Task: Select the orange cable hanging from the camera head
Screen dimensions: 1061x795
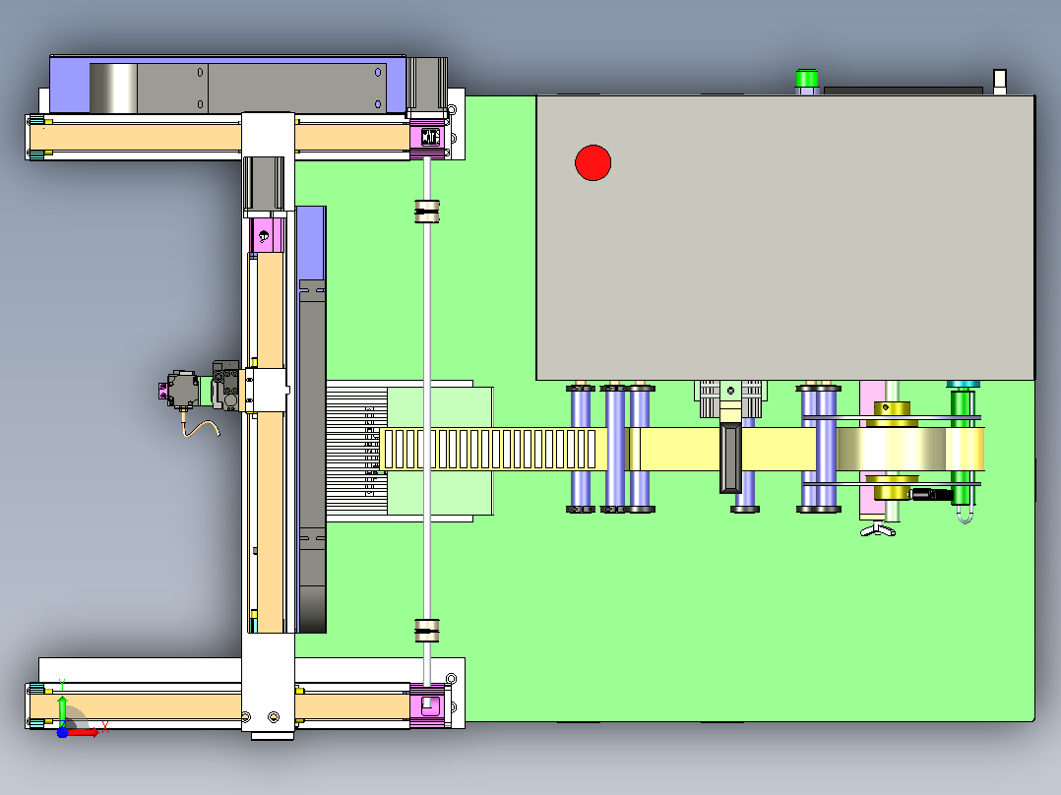Action: [x=201, y=427]
